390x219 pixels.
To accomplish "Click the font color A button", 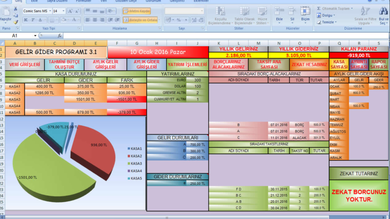I will point(74,20).
